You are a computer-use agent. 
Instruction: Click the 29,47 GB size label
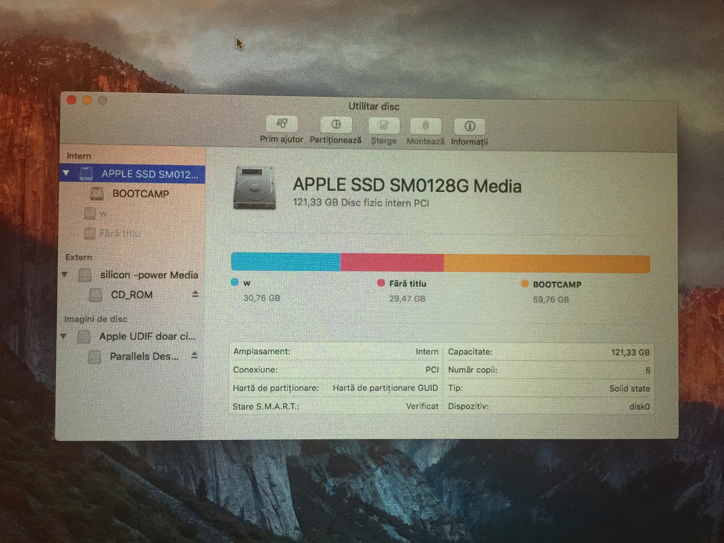407,299
